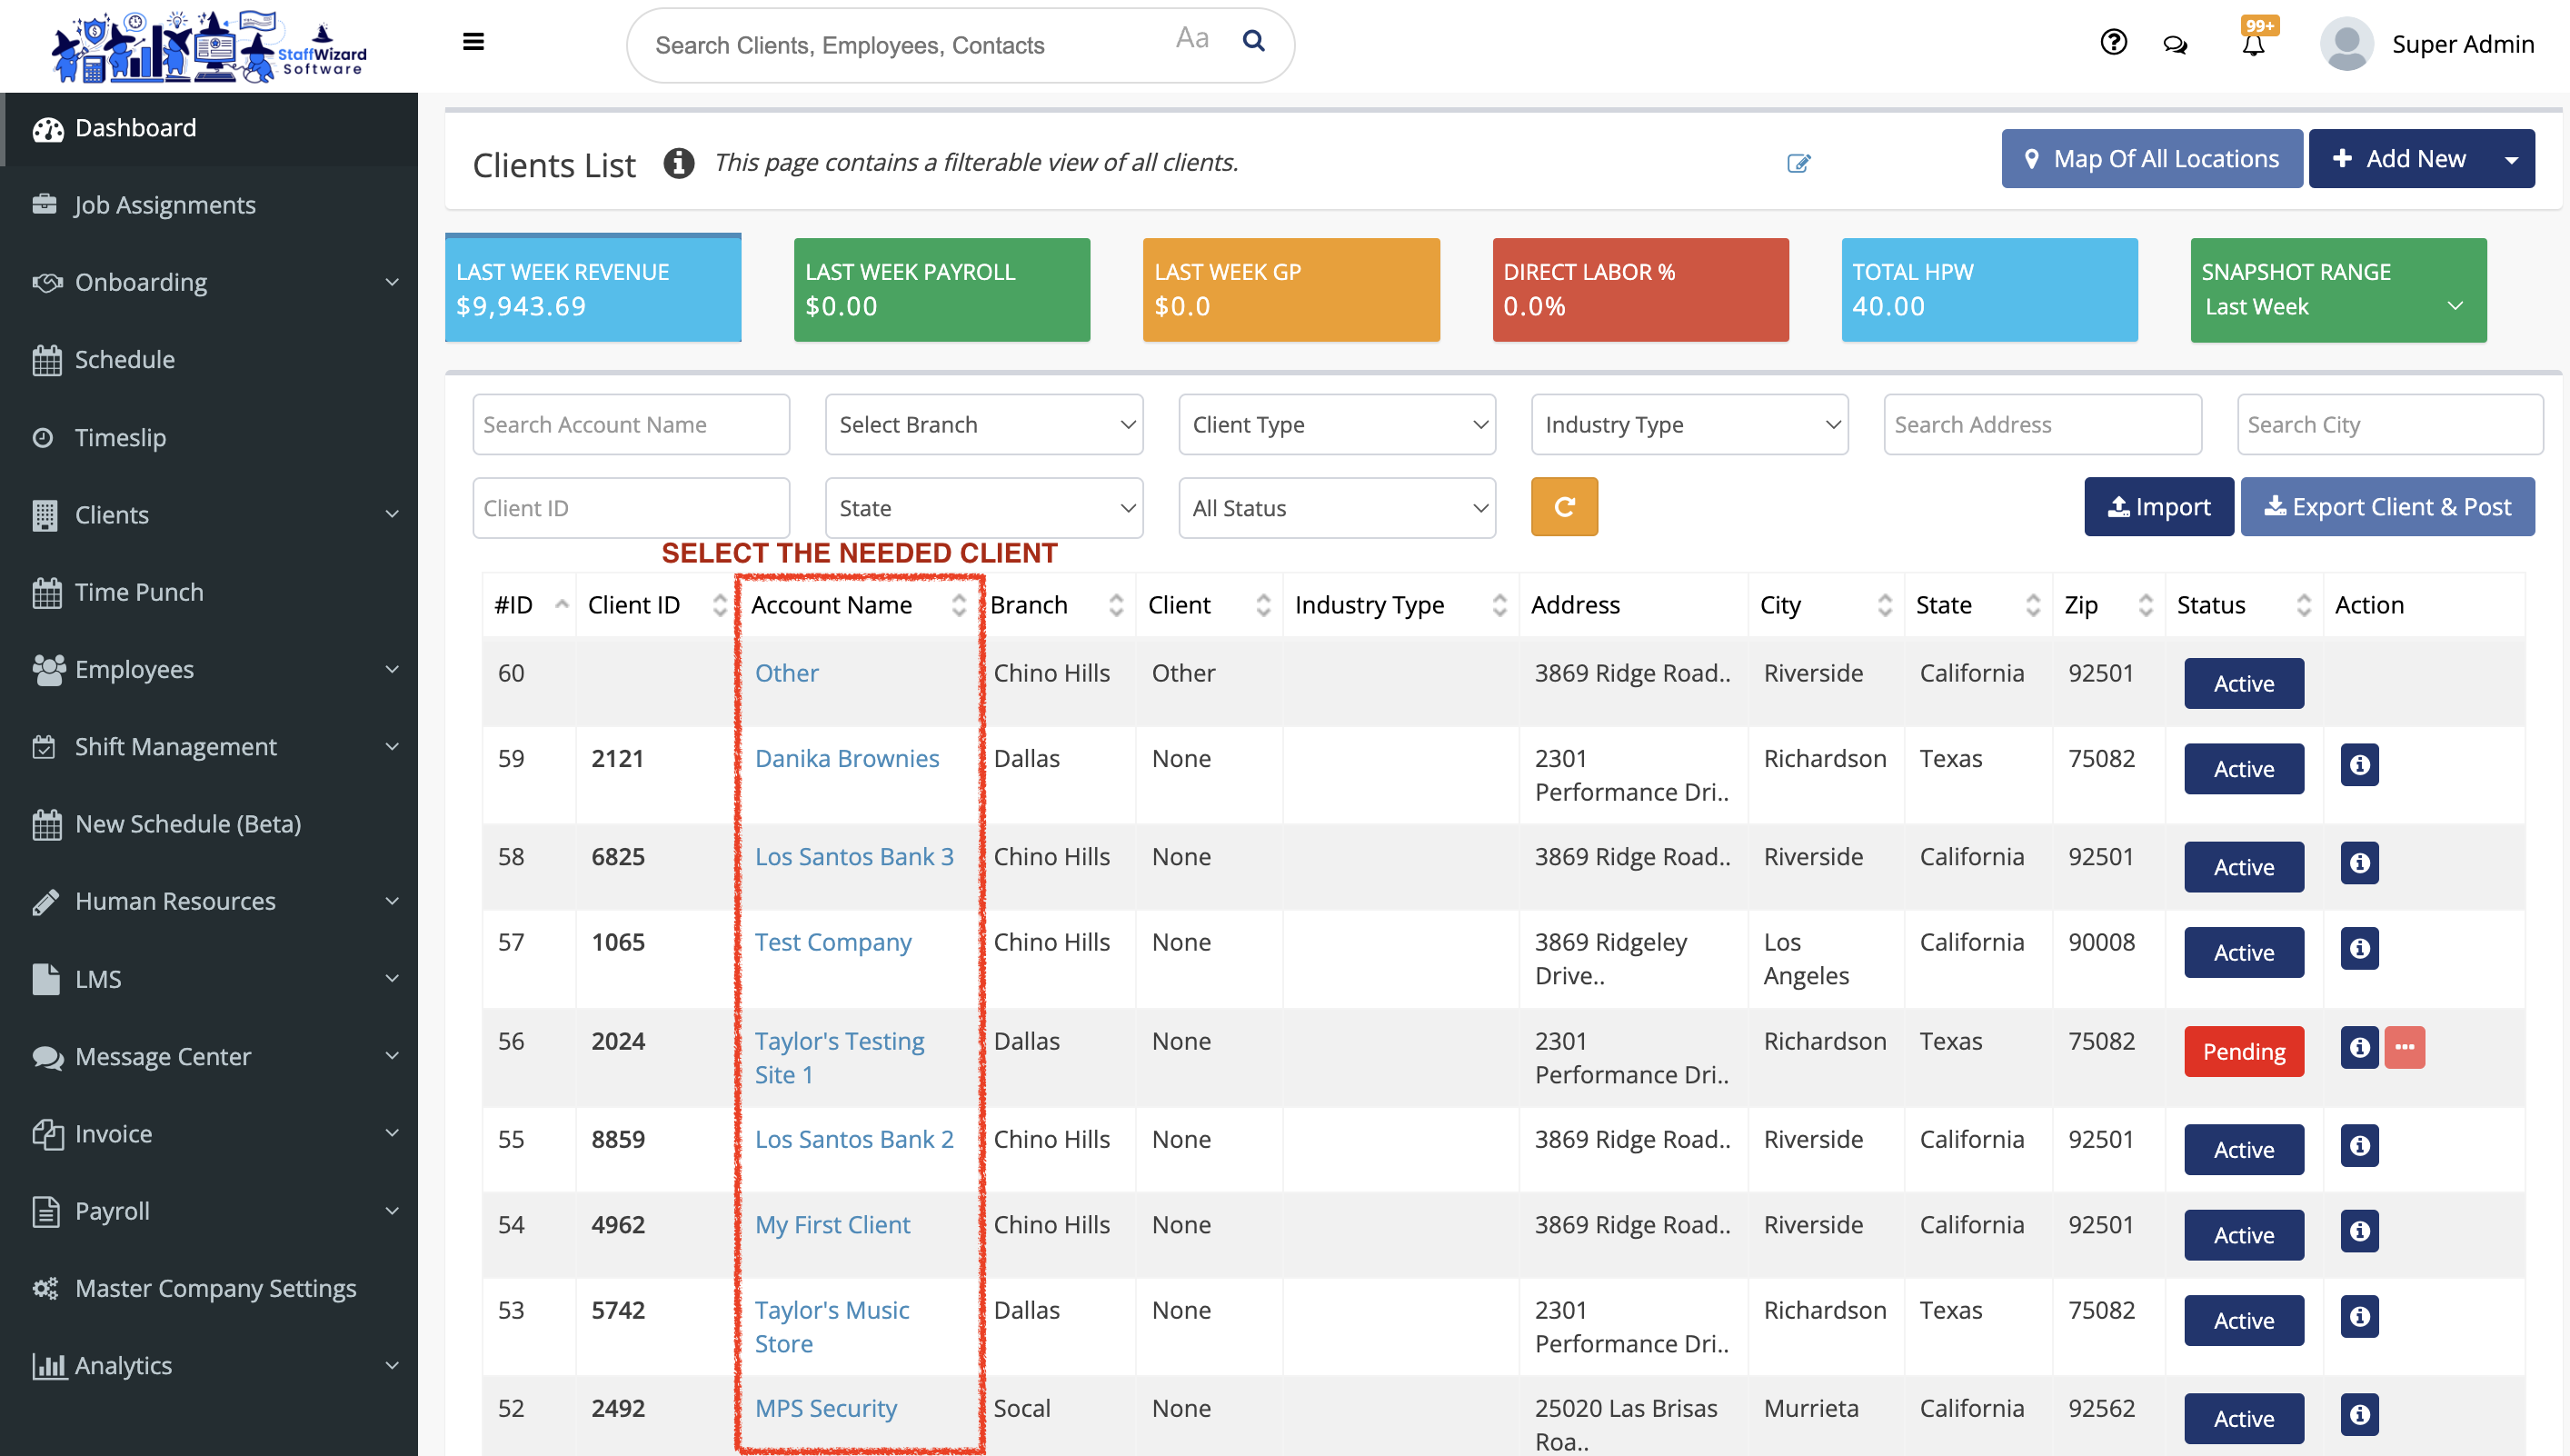Open the Los Santos Bank 3 client
2570x1456 pixels.
tap(853, 857)
